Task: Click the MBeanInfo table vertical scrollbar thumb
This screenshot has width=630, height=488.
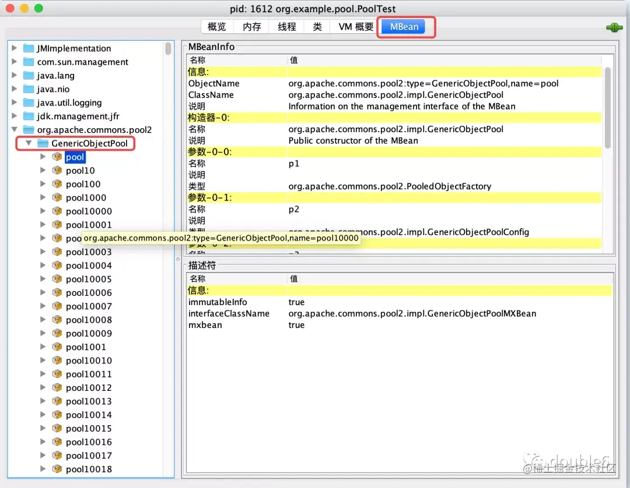Action: (607, 108)
